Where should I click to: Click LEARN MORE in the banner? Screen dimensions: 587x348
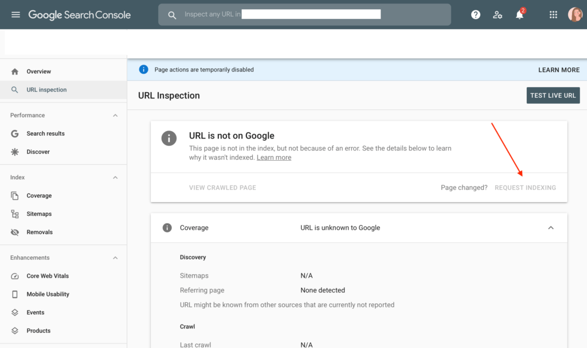coord(559,70)
